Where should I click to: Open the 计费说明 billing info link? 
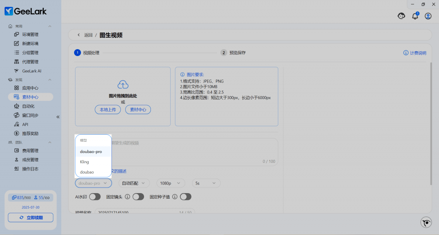[415, 53]
